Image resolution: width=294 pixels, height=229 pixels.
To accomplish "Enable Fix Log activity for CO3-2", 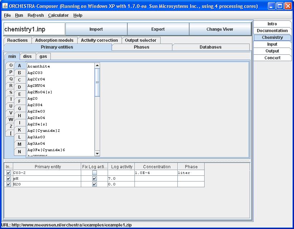I will point(95,173).
